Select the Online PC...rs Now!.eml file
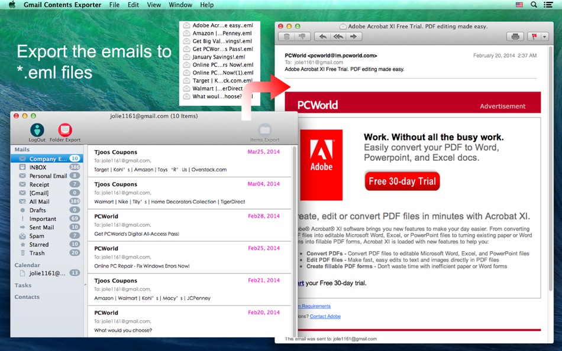The height and width of the screenshot is (351, 562). tap(218, 65)
